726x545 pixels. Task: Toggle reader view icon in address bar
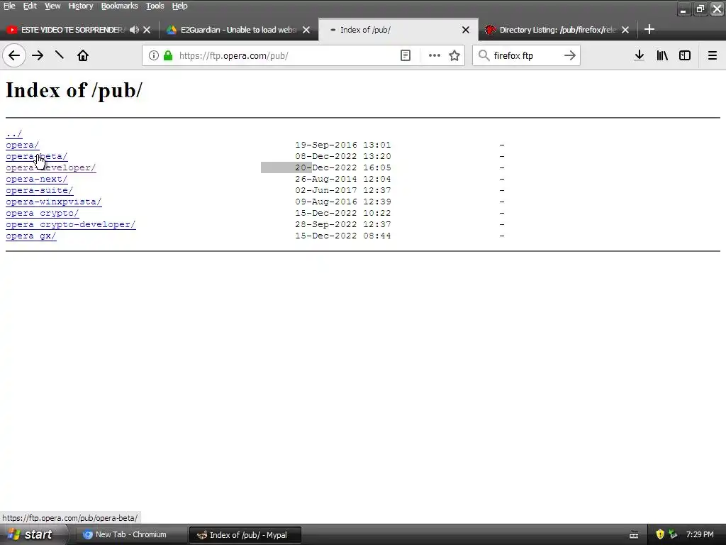[405, 55]
